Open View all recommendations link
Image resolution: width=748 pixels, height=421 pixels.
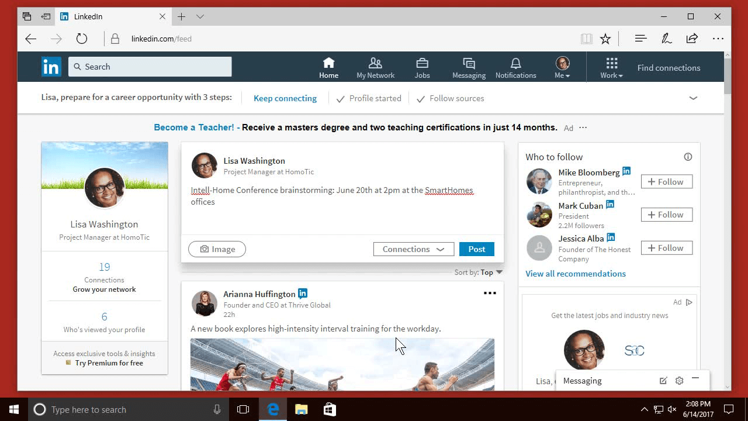(576, 273)
